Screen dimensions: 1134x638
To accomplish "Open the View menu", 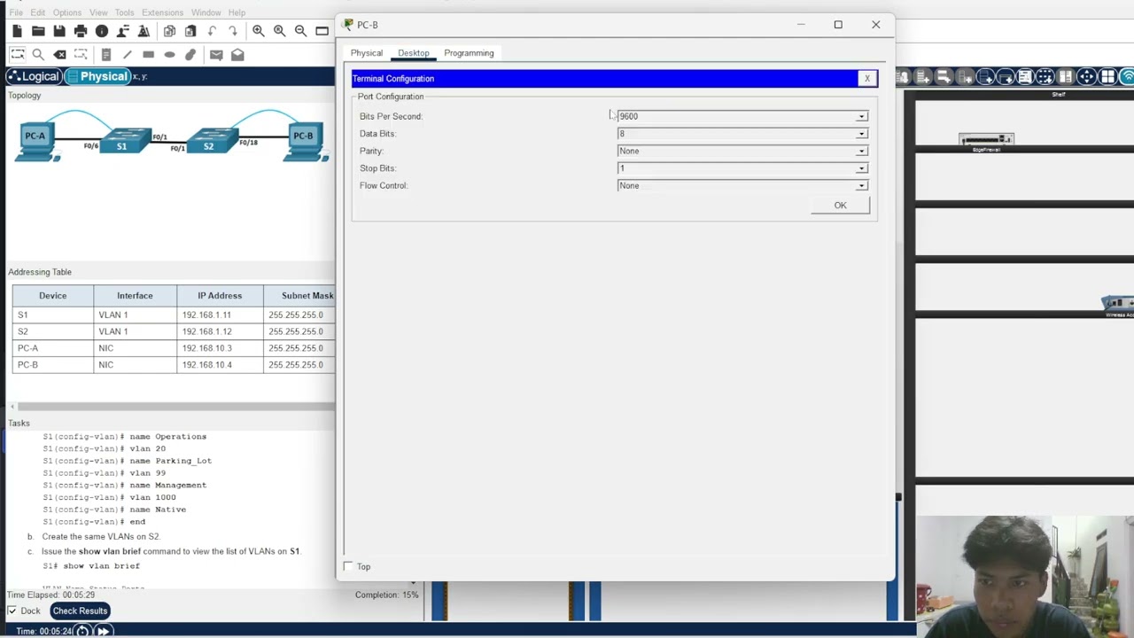I will [98, 12].
